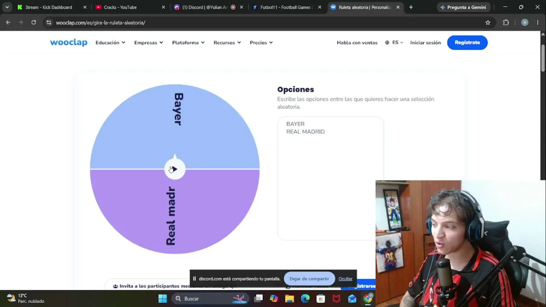Open Microsoft Store from the taskbar
Viewport: 546px width, 307px height.
click(321, 298)
